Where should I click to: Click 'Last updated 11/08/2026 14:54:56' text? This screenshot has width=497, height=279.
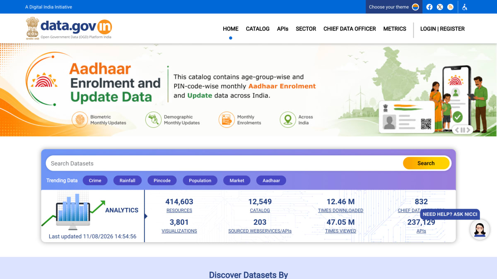(92, 236)
